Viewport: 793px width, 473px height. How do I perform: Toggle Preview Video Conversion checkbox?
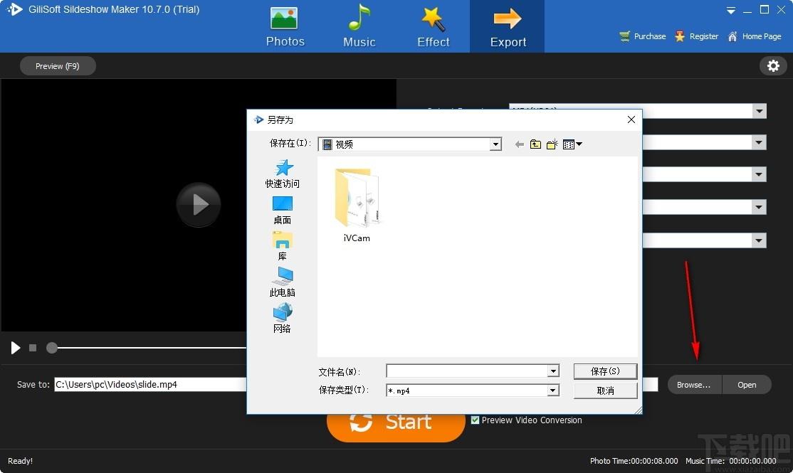tap(475, 420)
